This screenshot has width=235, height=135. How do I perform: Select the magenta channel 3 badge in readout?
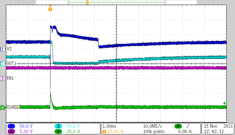(11, 131)
